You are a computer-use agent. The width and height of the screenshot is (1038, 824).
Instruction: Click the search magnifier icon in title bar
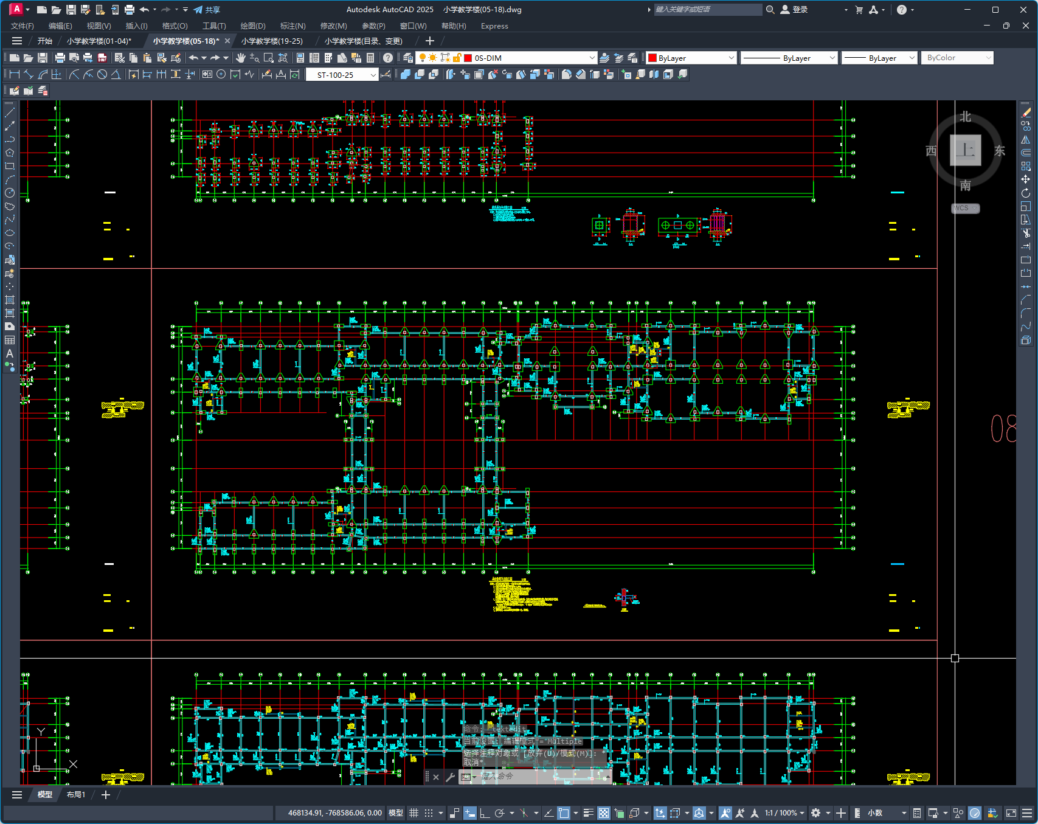coord(770,10)
